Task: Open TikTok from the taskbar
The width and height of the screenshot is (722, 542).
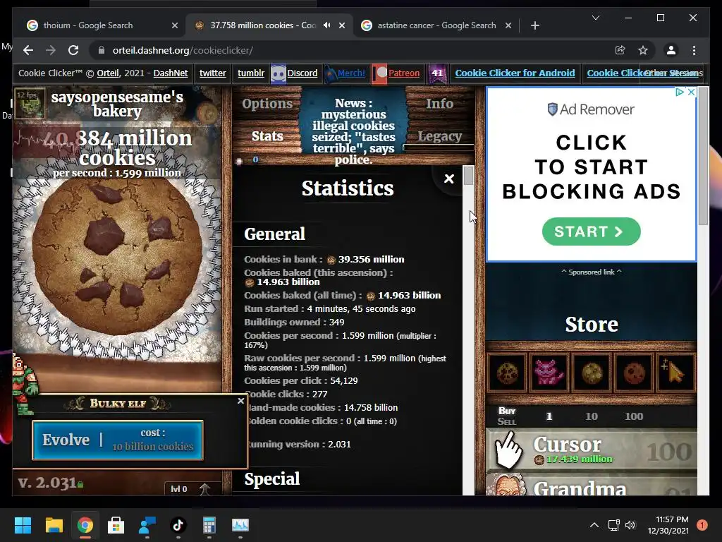Action: coord(178,525)
